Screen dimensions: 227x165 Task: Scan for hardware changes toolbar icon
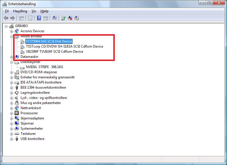coord(55,18)
